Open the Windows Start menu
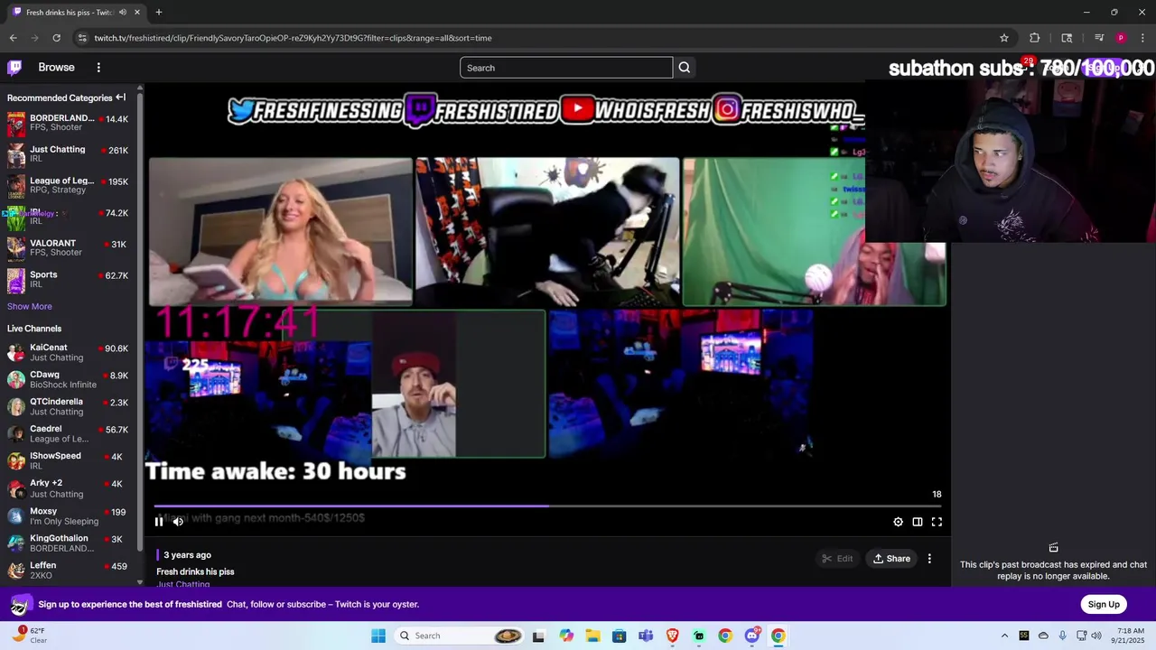This screenshot has height=650, width=1156. click(x=378, y=636)
